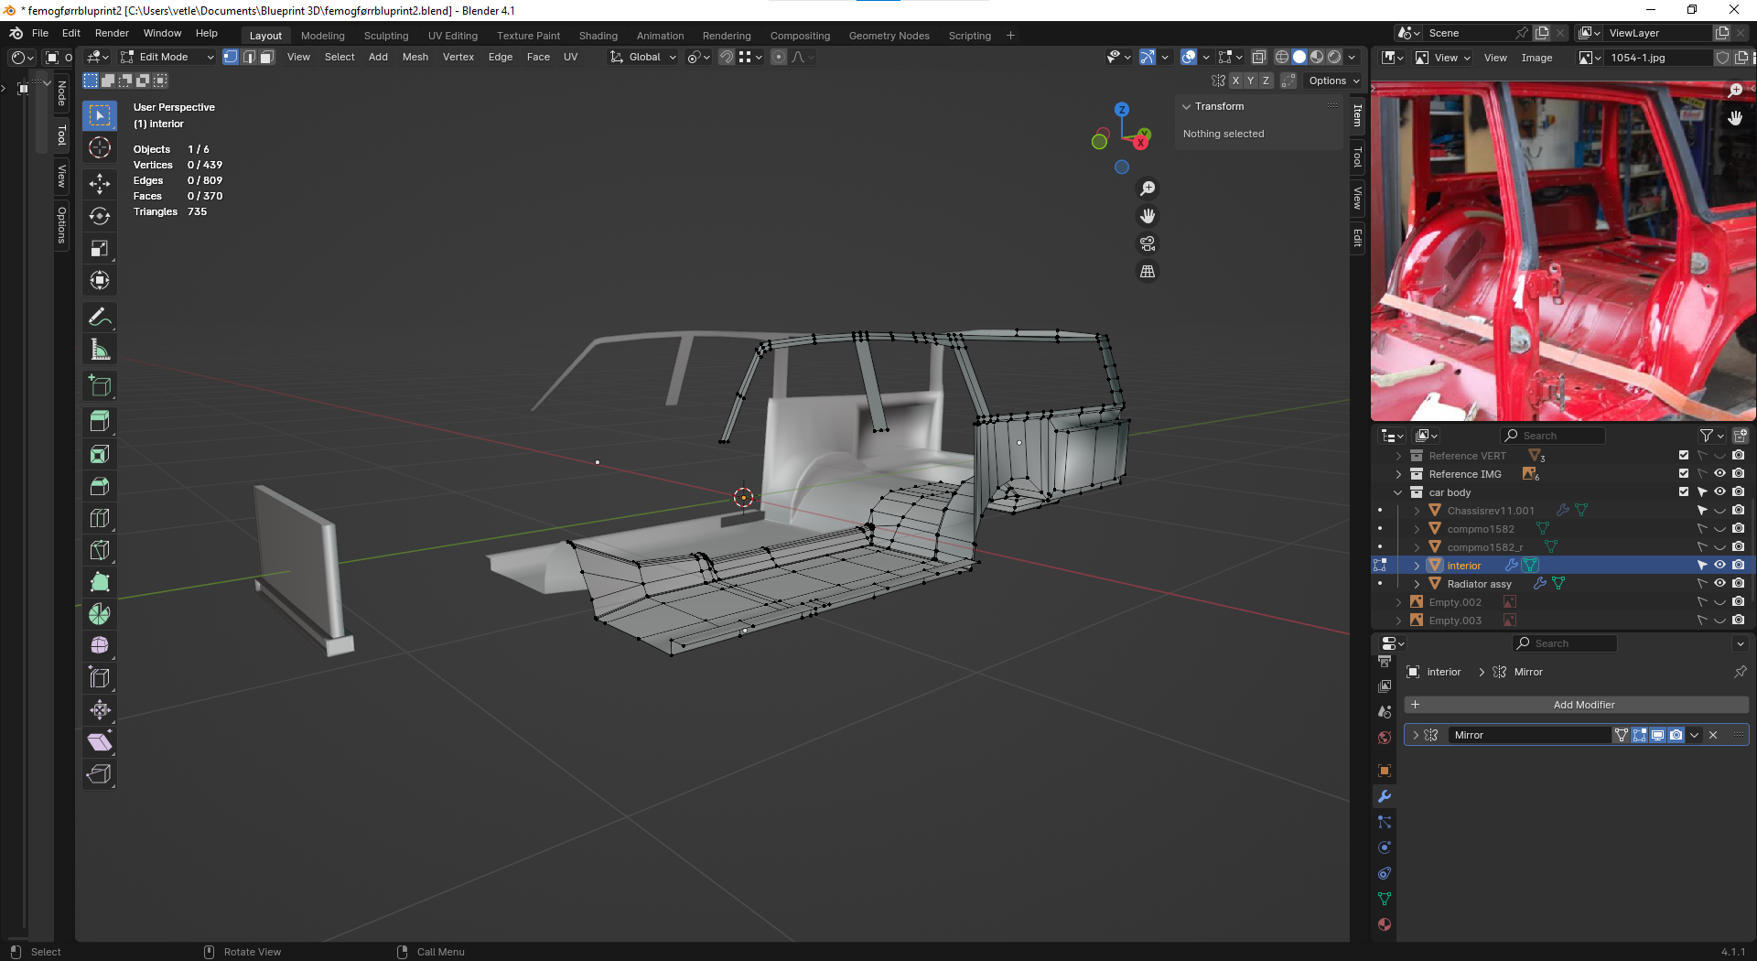
Task: Collapse the car body collection
Action: pyautogui.click(x=1398, y=492)
